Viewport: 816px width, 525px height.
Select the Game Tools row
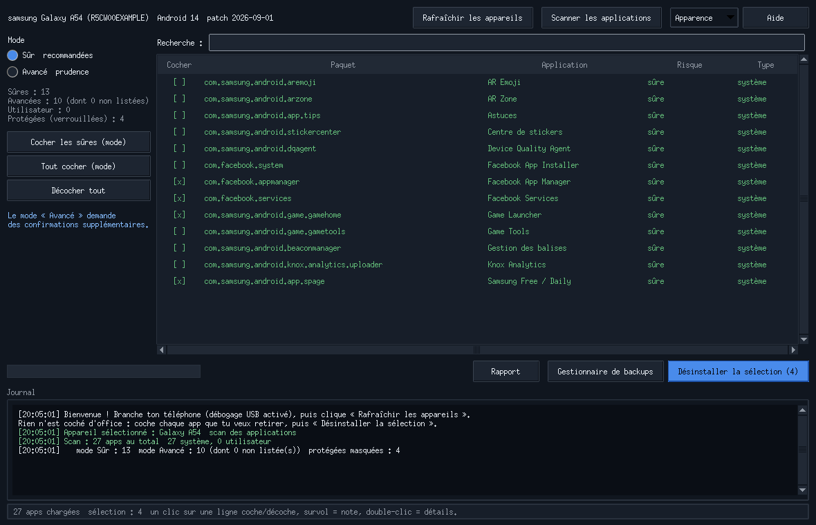(477, 231)
